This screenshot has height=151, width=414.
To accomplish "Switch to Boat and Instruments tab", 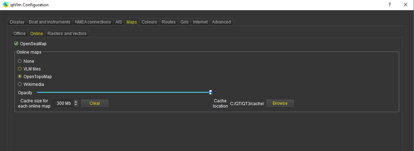I will 50,22.
